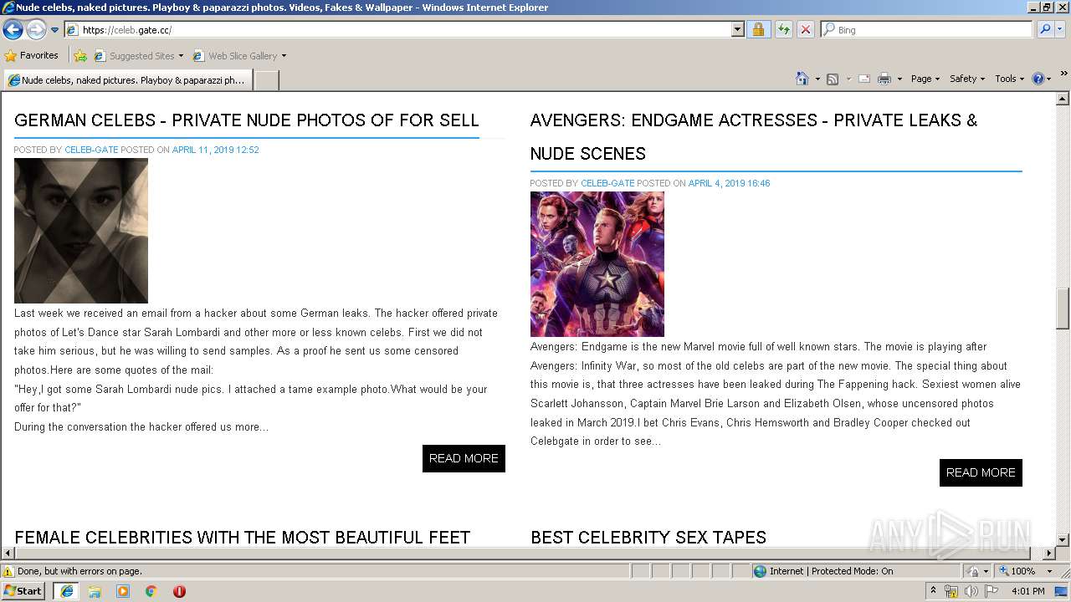Open a new blank tab
The image size is (1071, 602).
coord(266,80)
